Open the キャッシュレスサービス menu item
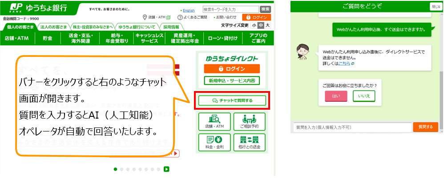 [149, 38]
